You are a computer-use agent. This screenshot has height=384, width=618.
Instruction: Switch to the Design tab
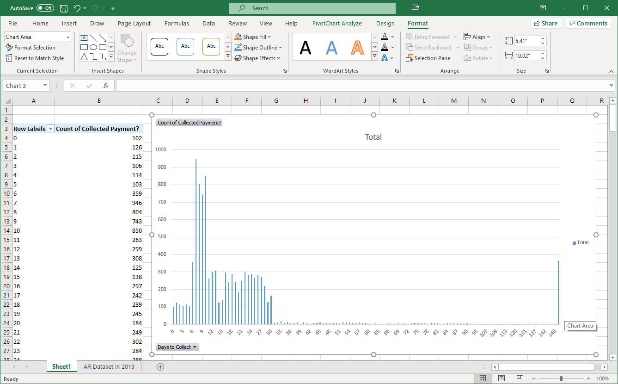pos(385,23)
